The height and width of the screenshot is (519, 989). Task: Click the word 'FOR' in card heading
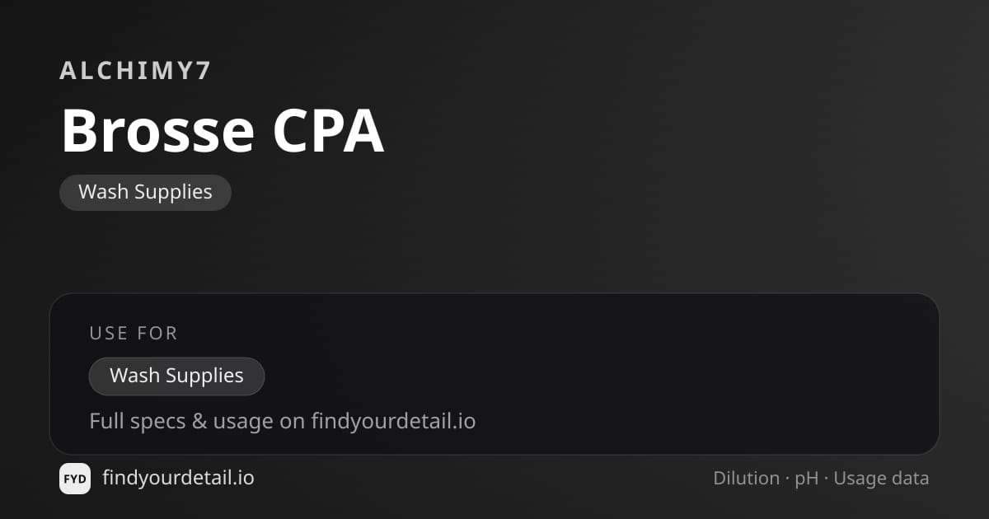pos(159,333)
